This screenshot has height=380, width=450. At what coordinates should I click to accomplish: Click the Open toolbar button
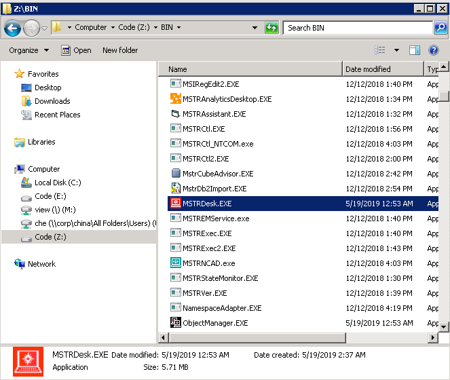pyautogui.click(x=76, y=50)
